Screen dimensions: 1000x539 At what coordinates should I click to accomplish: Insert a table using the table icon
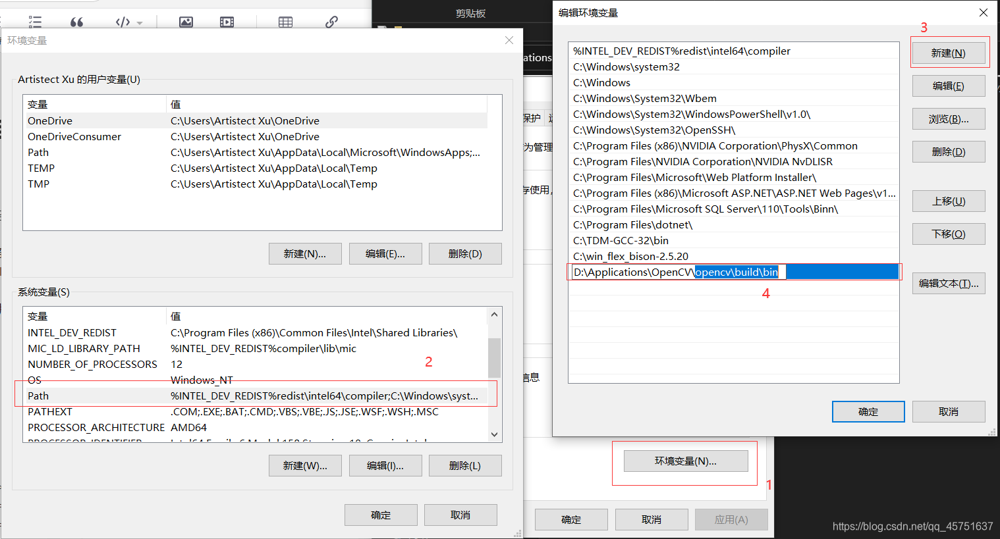click(285, 21)
